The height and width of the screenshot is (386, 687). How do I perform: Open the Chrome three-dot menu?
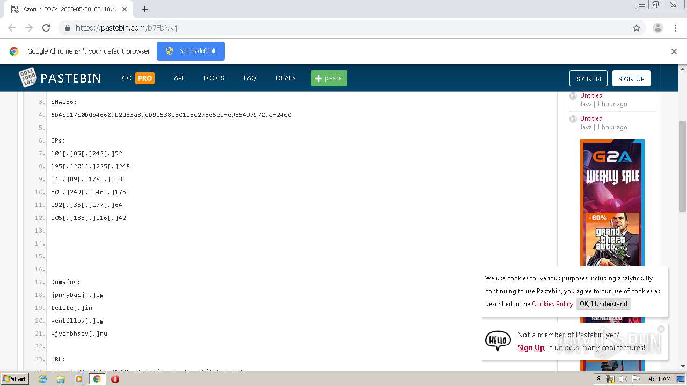[675, 28]
